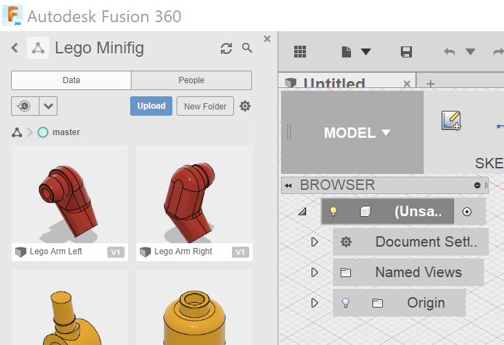The image size is (504, 345).
Task: Click the Create Sketch tool icon
Action: (451, 121)
